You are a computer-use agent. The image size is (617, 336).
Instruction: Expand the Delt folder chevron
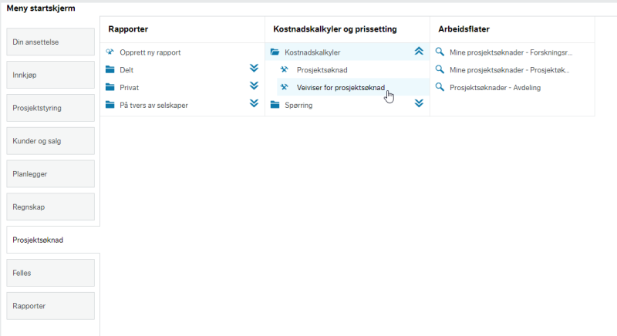(x=254, y=69)
